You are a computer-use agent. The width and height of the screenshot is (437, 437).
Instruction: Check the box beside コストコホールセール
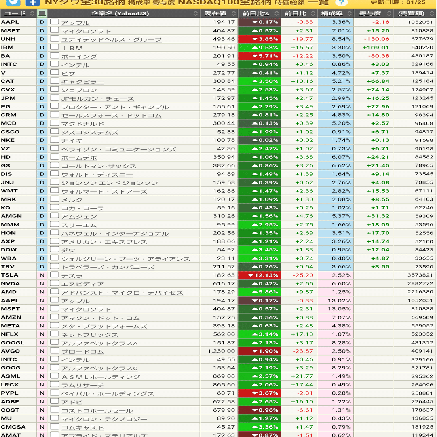click(55, 410)
